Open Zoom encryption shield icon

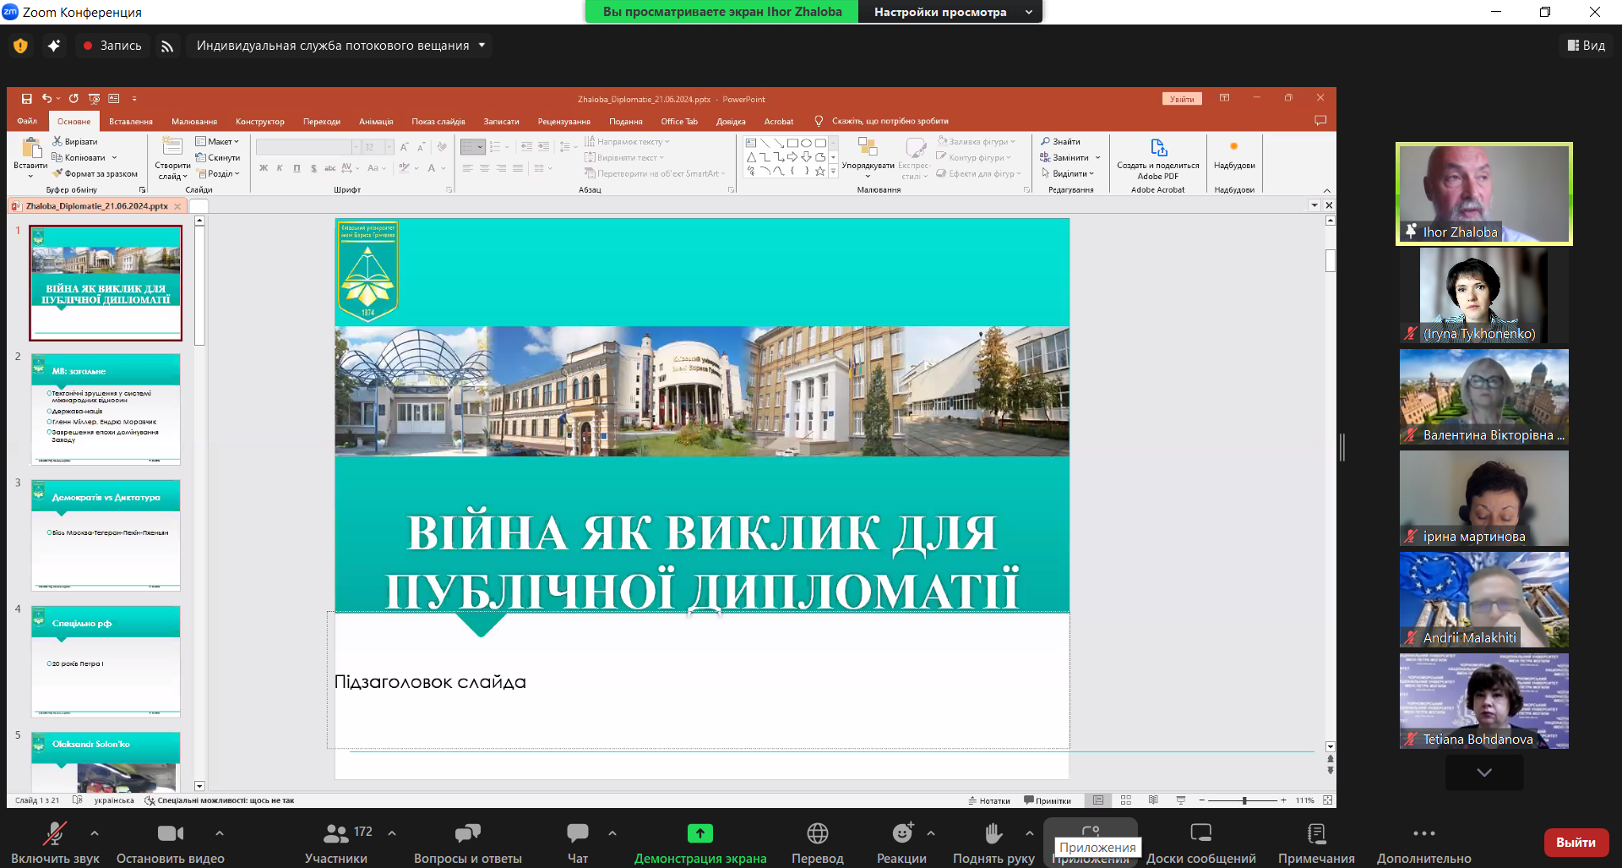(x=21, y=46)
